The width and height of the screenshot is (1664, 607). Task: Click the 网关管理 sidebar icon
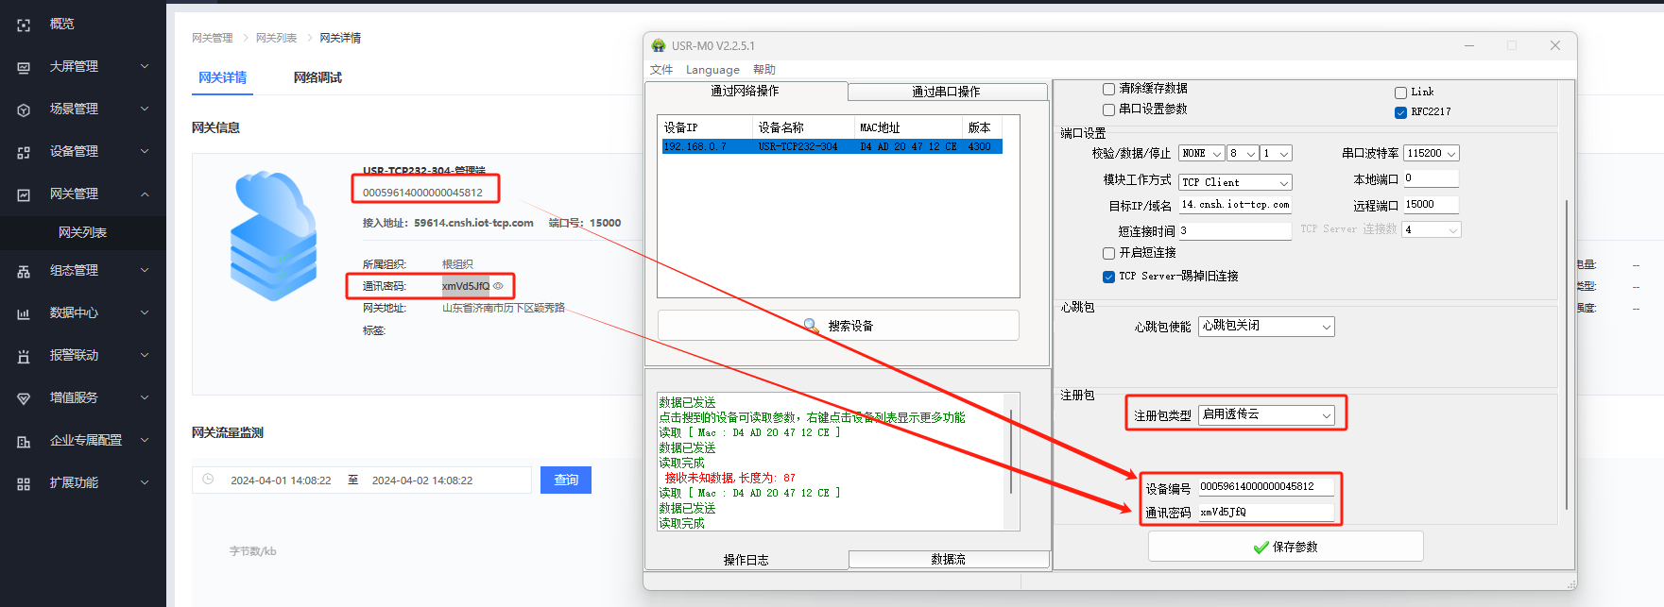(x=24, y=194)
